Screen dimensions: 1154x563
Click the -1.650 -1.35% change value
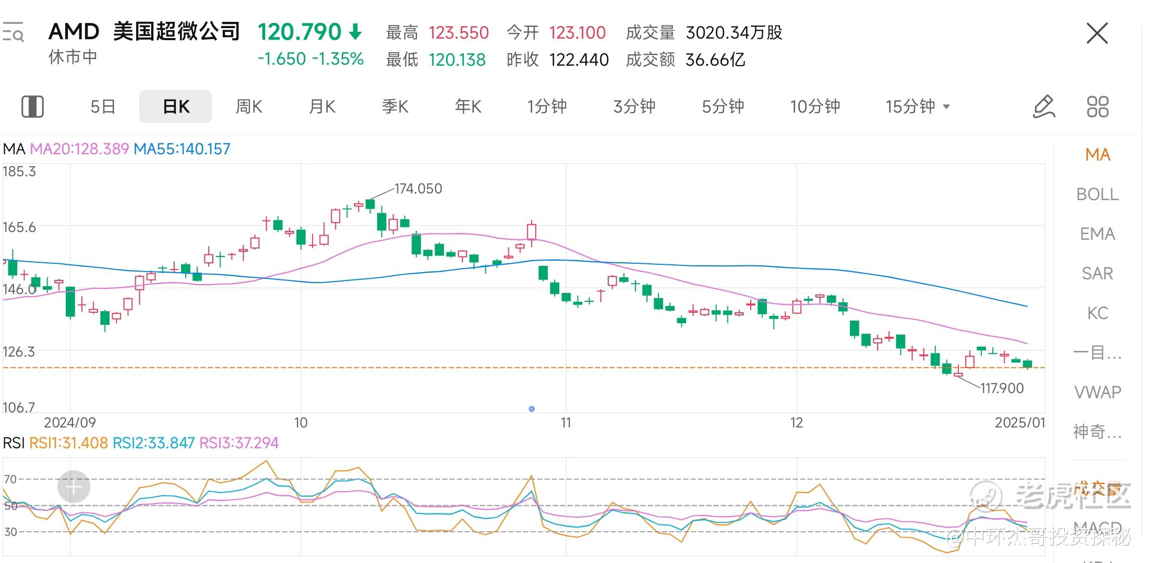(x=311, y=59)
